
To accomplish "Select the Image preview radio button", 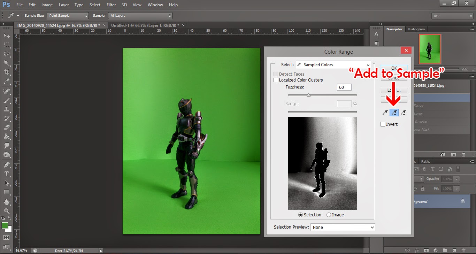I will coord(328,215).
